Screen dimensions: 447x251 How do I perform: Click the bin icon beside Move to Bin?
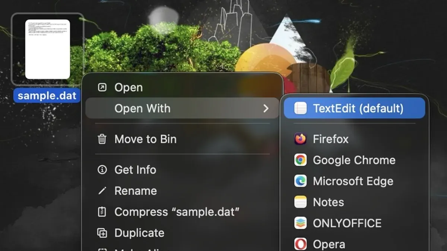click(x=102, y=139)
